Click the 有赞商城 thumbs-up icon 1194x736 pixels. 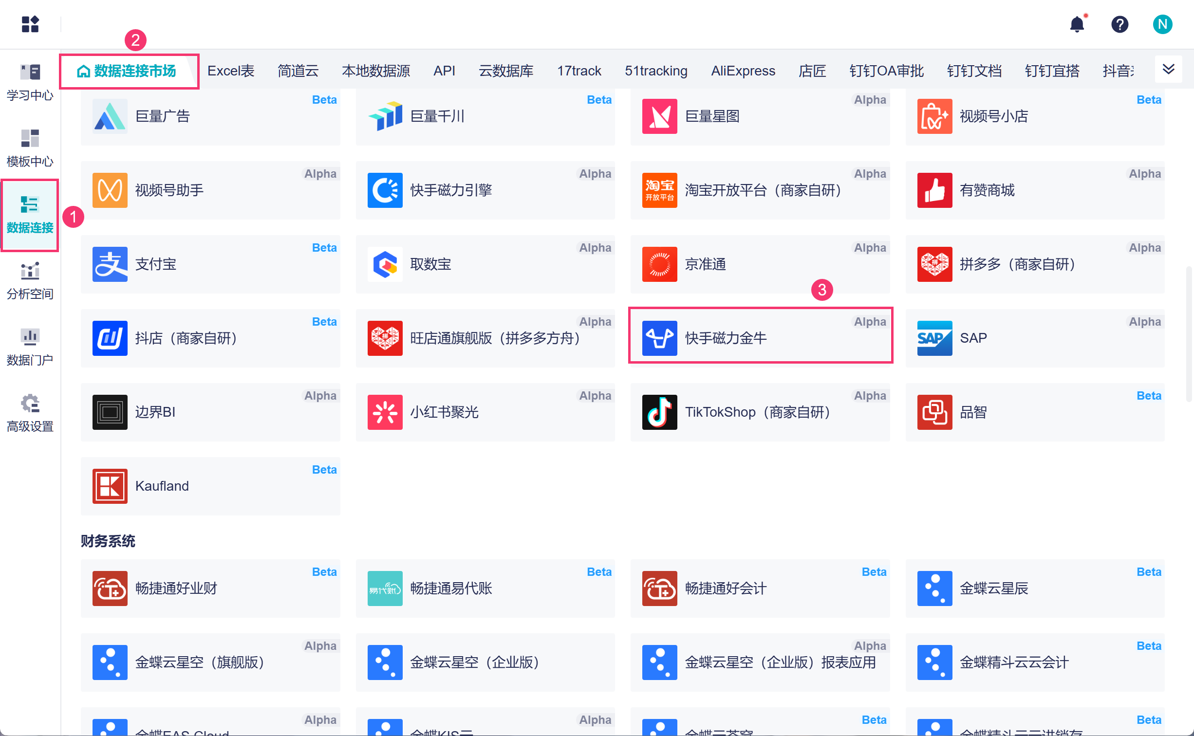935,190
